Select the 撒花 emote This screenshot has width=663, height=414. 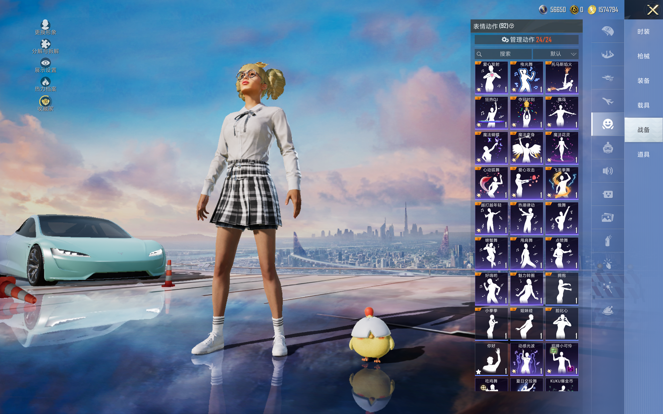click(x=562, y=113)
